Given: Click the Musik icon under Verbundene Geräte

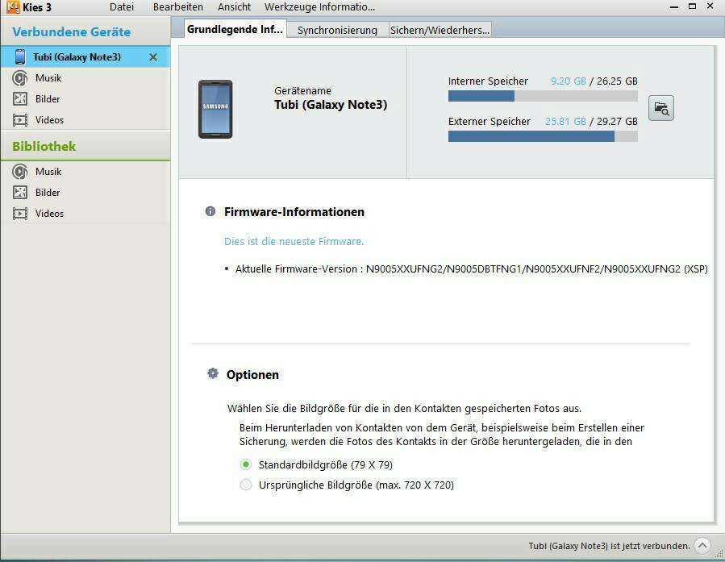Looking at the screenshot, I should coord(20,78).
